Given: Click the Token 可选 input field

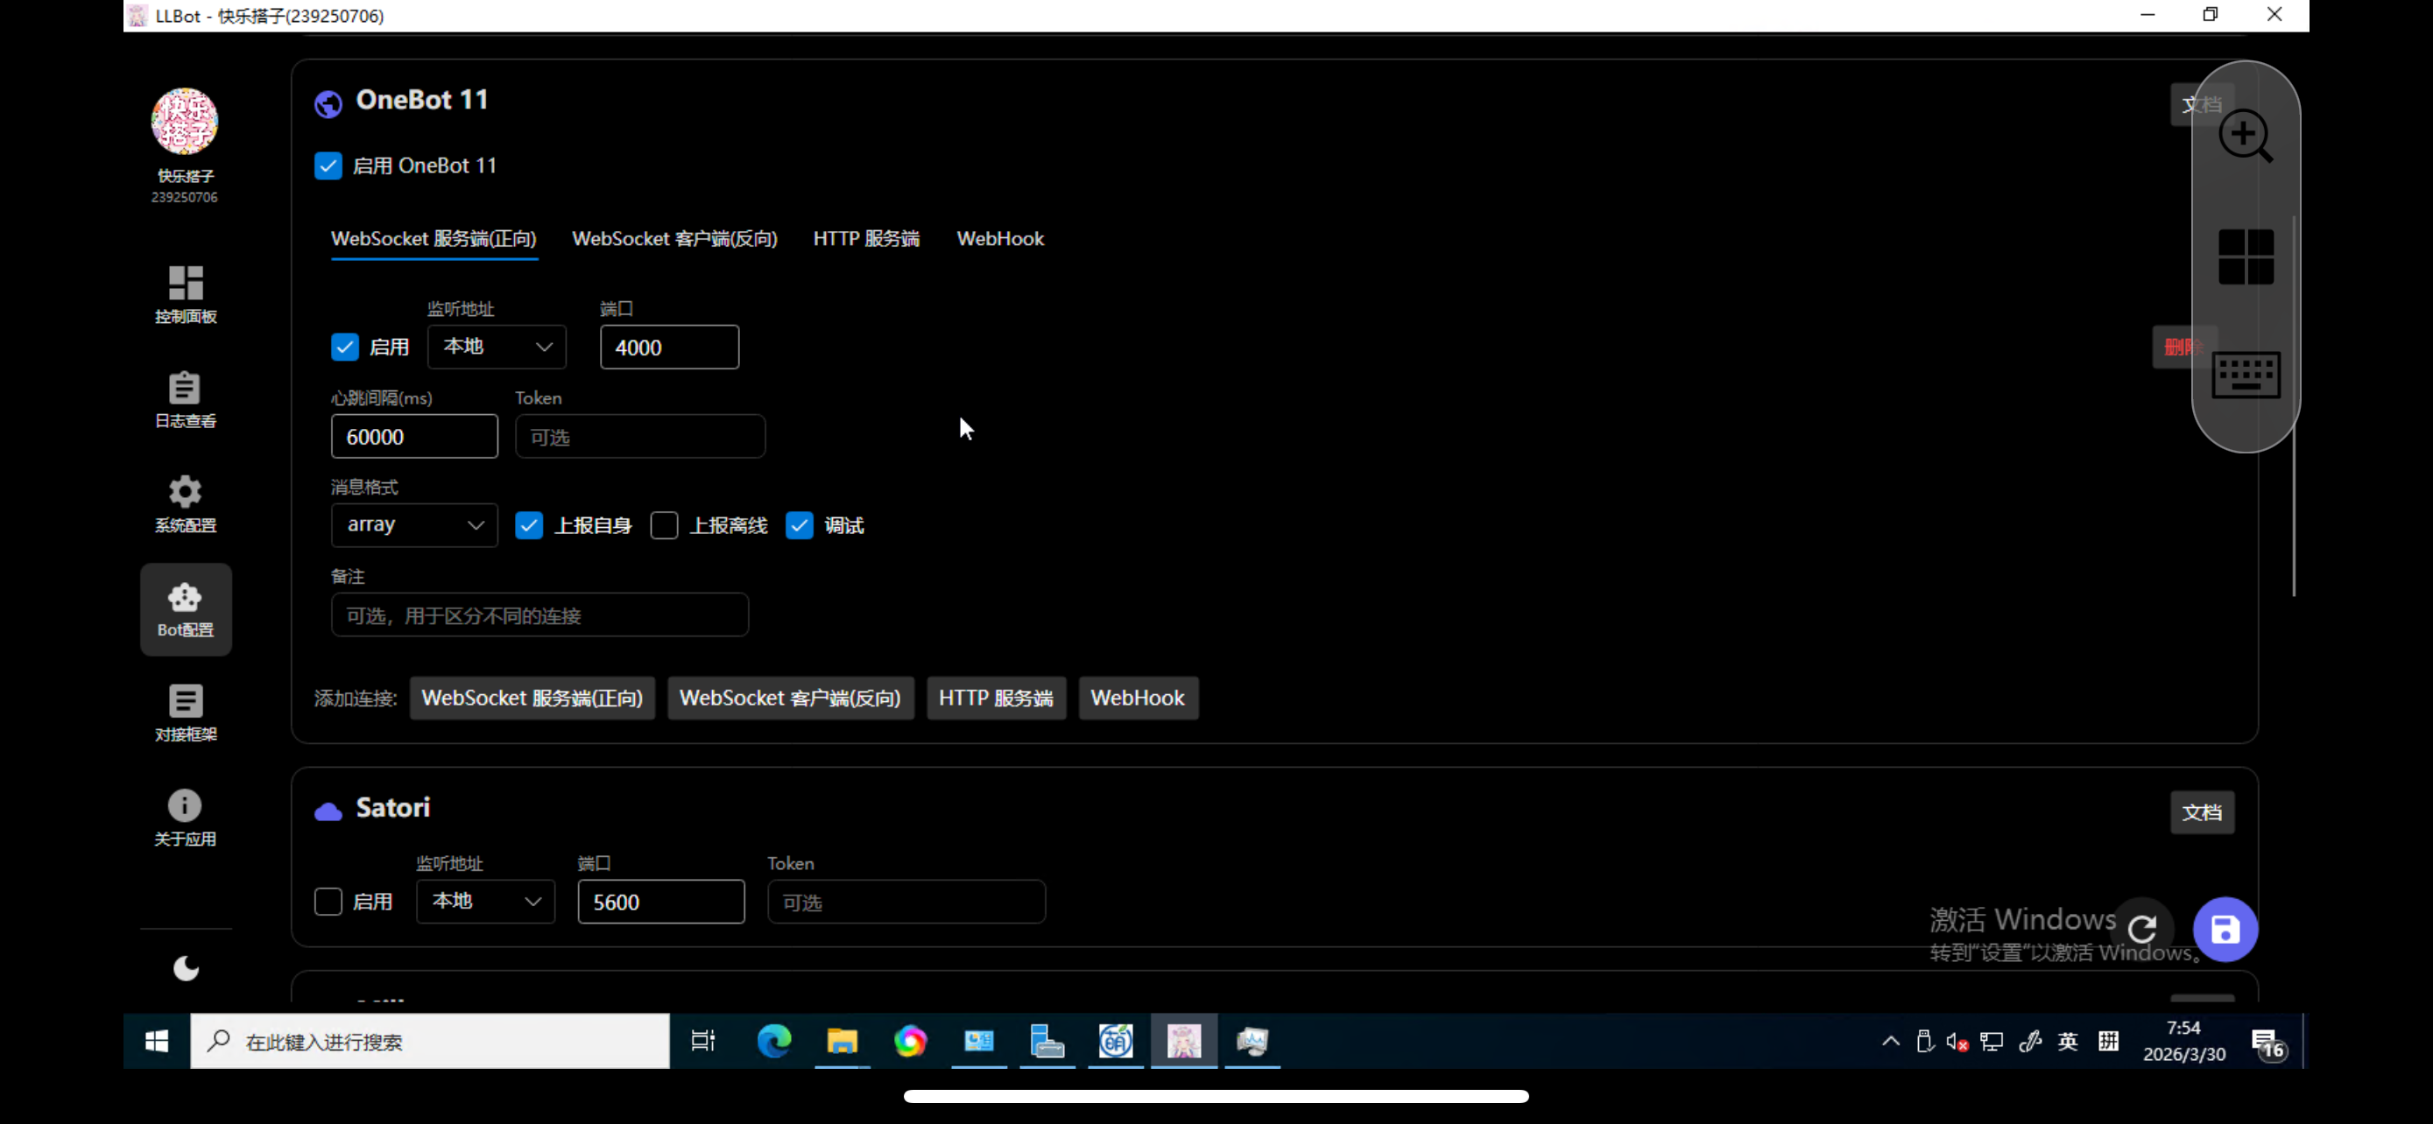Looking at the screenshot, I should (640, 436).
